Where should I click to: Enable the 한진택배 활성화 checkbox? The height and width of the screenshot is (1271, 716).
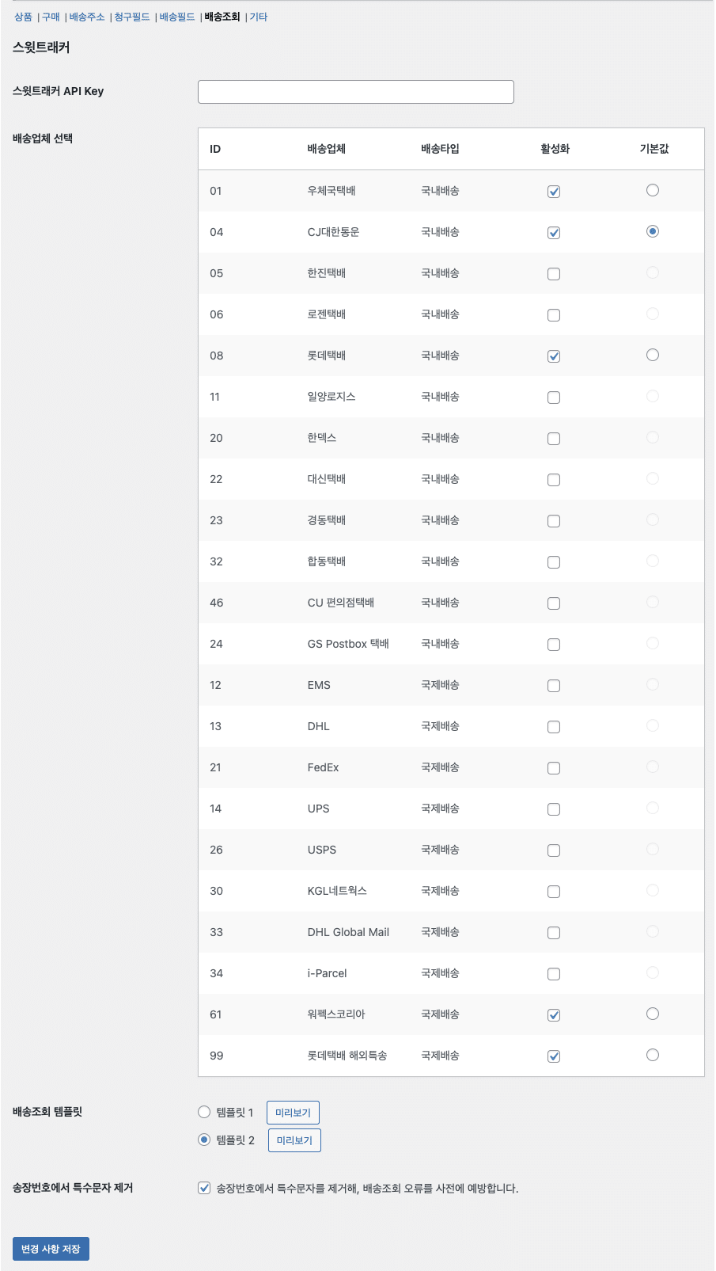tap(554, 274)
